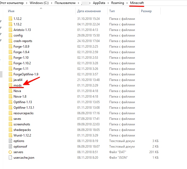
Task: Select the java64 folder icon
Action: coord(10,80)
